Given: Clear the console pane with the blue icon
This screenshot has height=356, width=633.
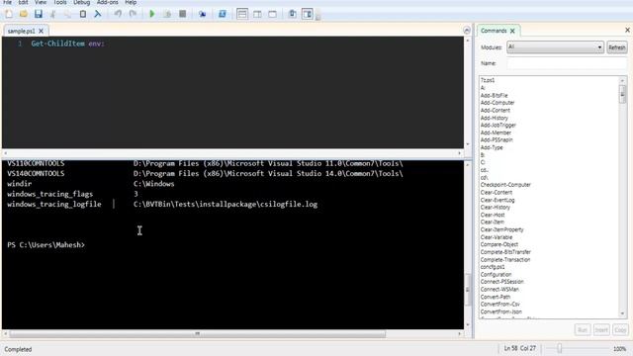Looking at the screenshot, I should 97,14.
